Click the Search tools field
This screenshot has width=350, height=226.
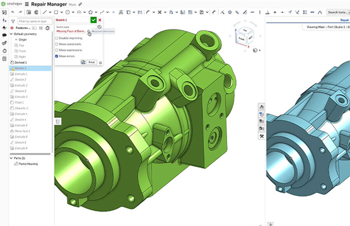pos(338,12)
